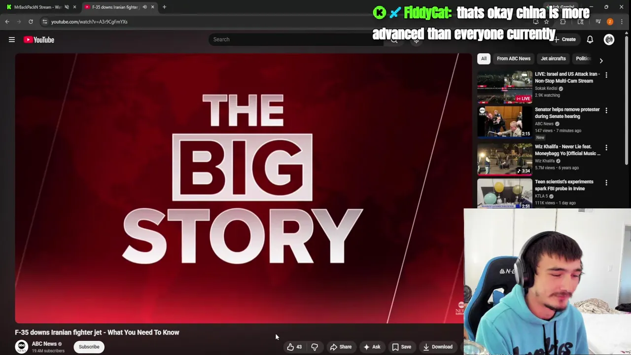631x355 pixels.
Task: Open the ABC News channel name link
Action: [x=44, y=344]
